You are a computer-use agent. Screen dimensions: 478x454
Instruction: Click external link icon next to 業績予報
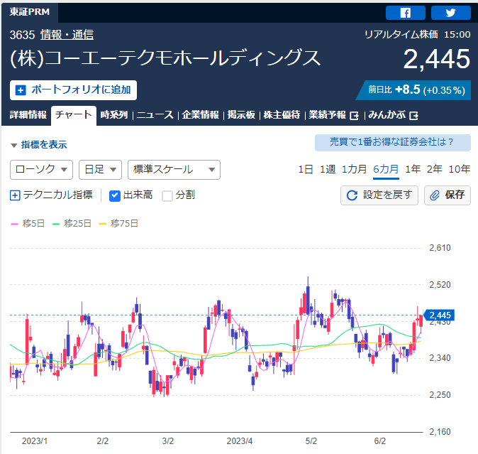[354, 116]
